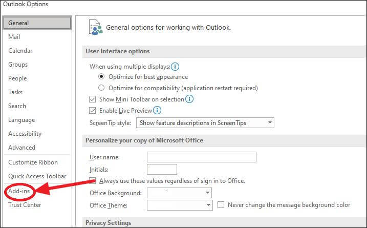The height and width of the screenshot is (228, 367).
Task: Open Quick Access Toolbar settings
Action: pos(37,176)
